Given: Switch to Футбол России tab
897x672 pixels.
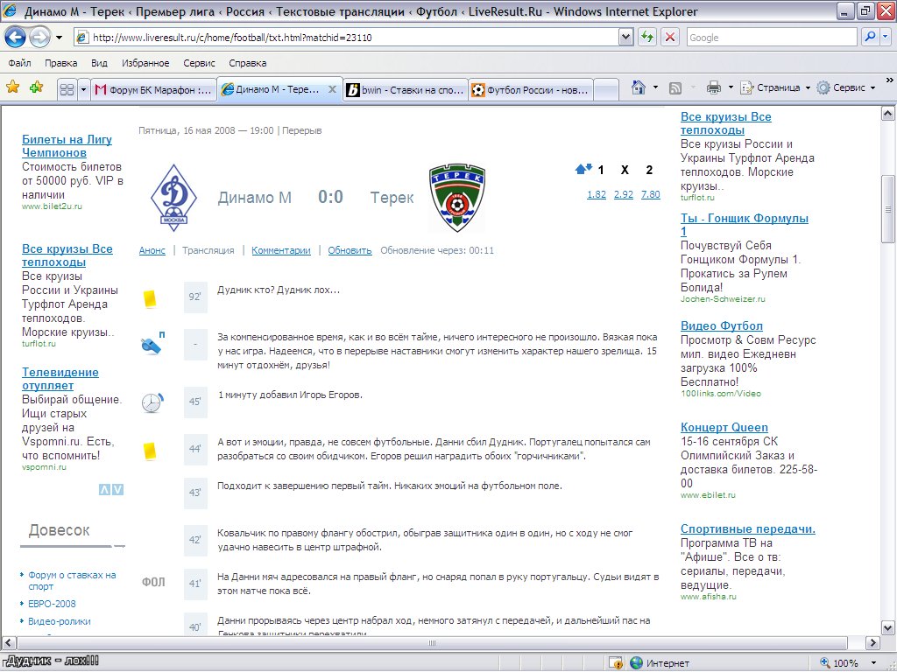Looking at the screenshot, I should coord(531,90).
